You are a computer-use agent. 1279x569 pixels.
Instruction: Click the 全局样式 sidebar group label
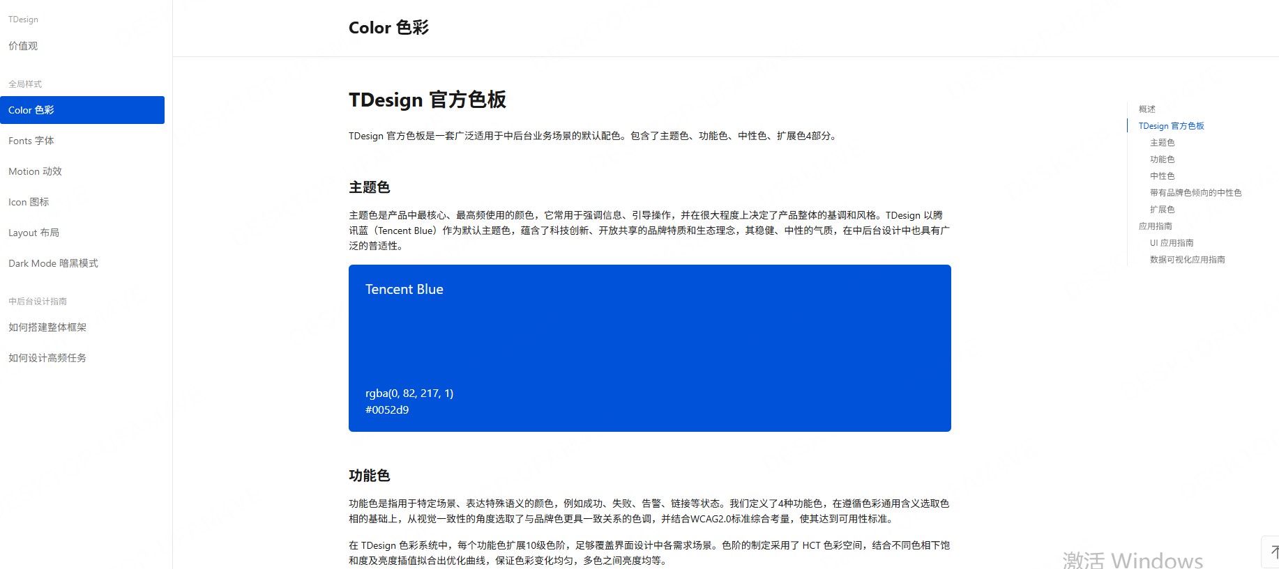(25, 84)
